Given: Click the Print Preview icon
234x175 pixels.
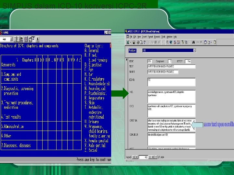Looking at the screenshot, I should tap(141, 42).
